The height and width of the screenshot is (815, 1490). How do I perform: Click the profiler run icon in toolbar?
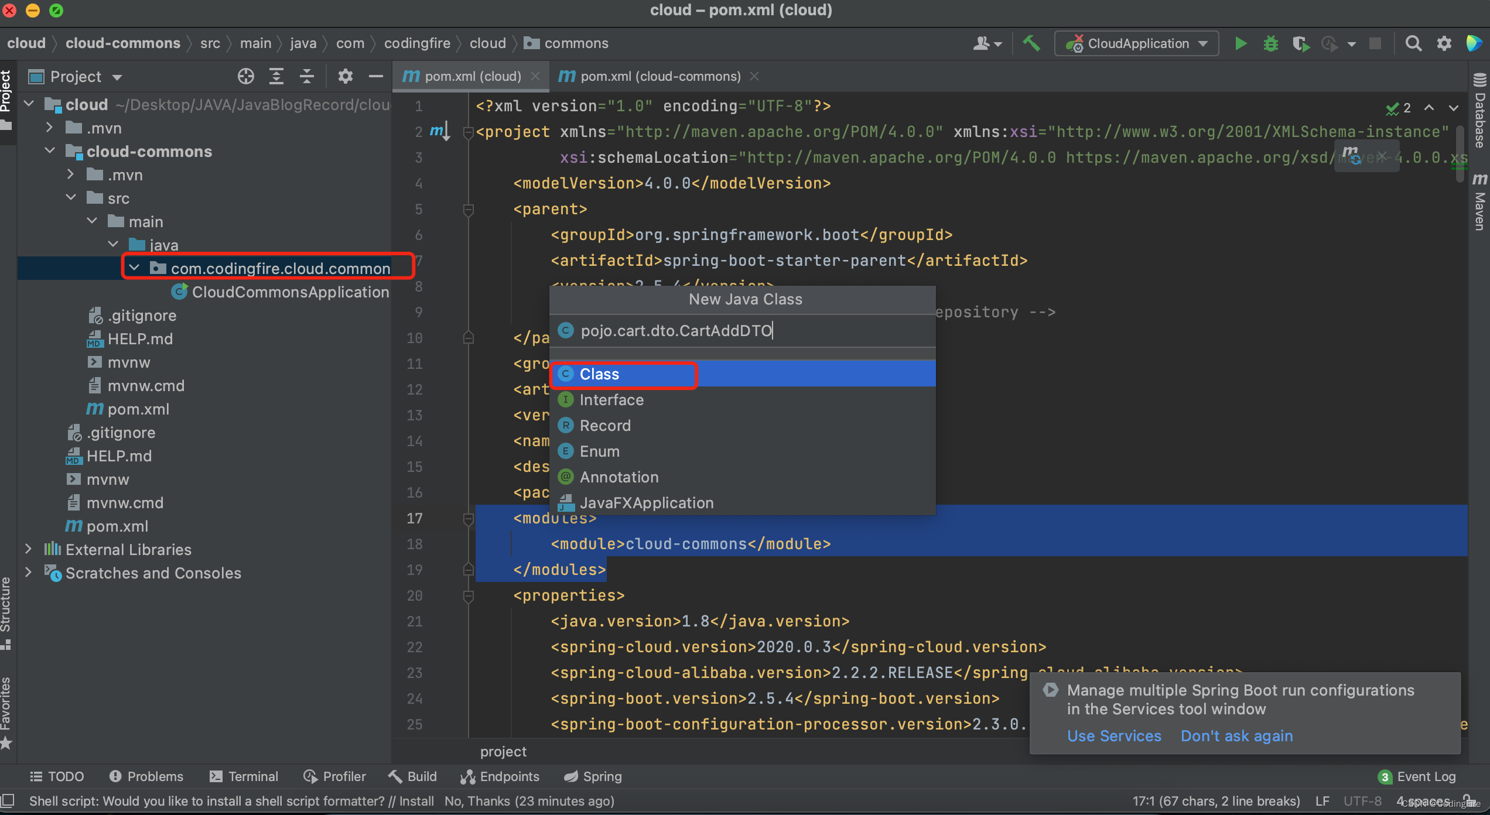pos(1330,43)
